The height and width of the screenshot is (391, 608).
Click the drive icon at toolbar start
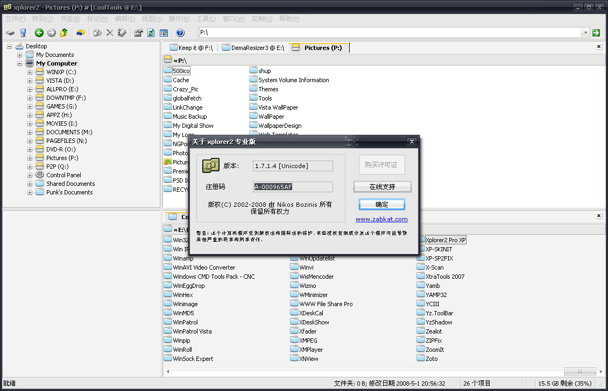tap(10, 33)
